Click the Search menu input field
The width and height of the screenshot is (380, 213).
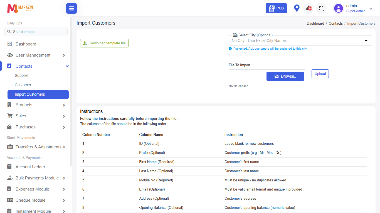coord(36,32)
